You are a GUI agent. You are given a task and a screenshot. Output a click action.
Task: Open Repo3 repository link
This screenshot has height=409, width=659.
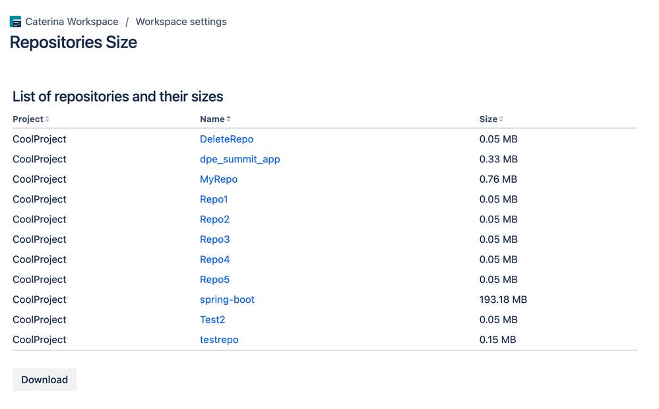coord(214,239)
